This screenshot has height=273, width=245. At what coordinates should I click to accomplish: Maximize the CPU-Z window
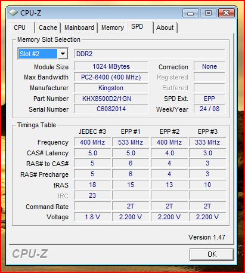208,13
